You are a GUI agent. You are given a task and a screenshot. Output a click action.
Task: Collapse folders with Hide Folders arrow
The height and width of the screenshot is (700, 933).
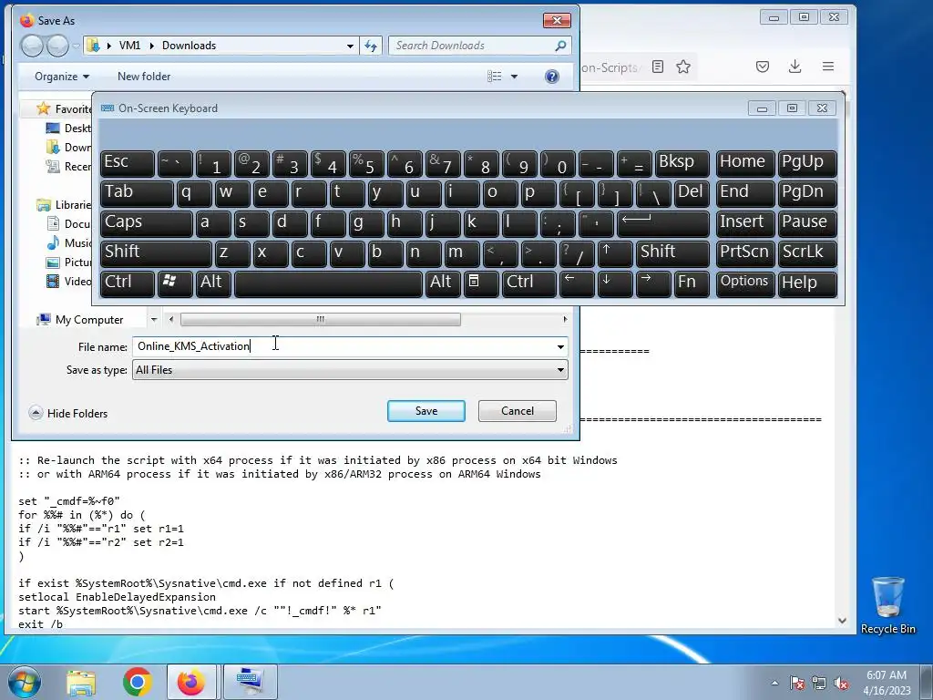coord(36,413)
